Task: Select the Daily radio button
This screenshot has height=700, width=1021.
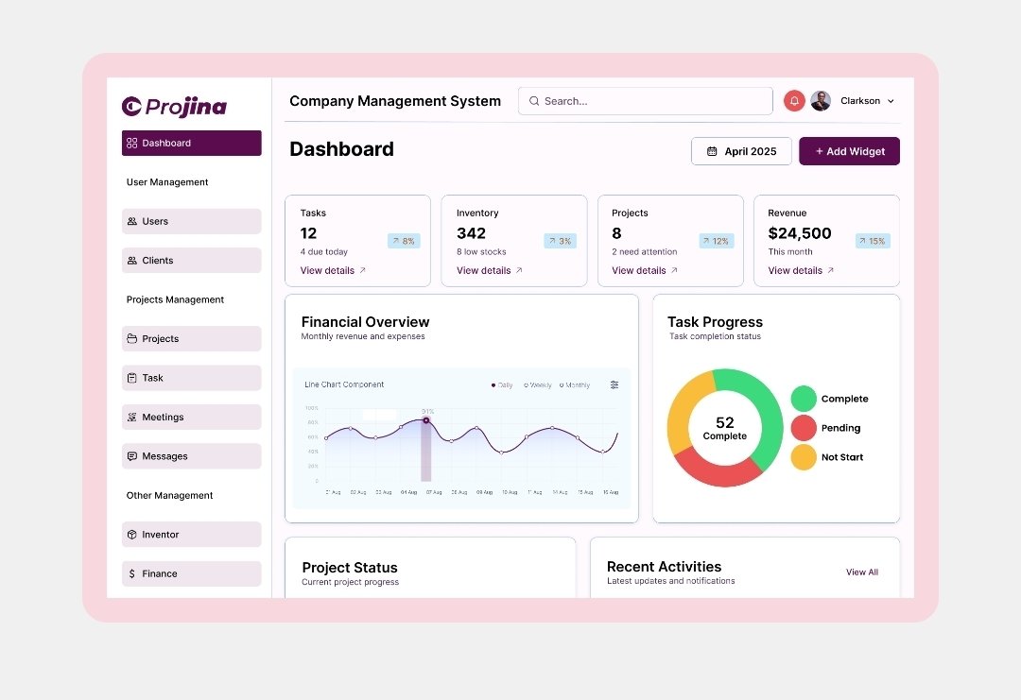Action: (x=493, y=384)
